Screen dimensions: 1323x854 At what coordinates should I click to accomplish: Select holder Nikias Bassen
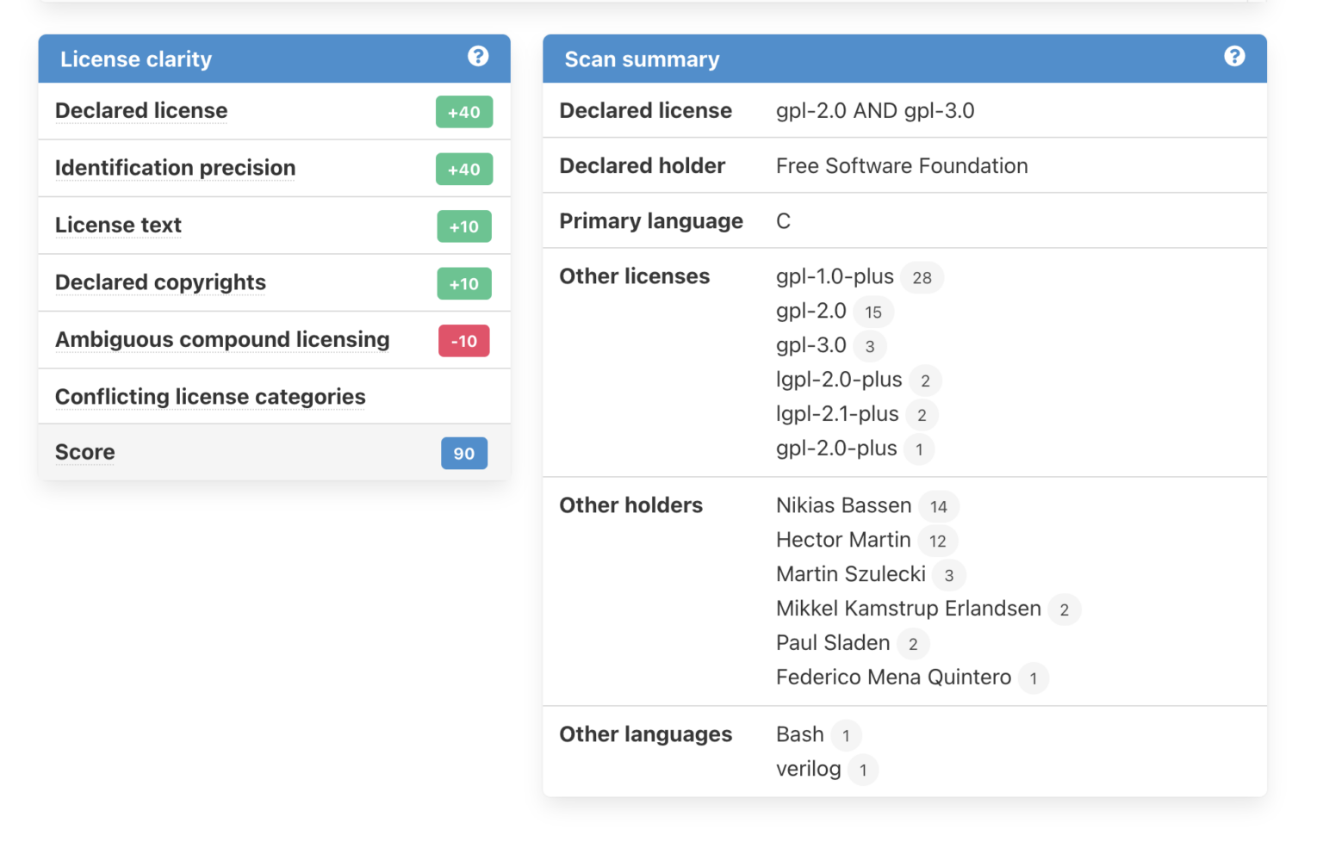(x=843, y=505)
